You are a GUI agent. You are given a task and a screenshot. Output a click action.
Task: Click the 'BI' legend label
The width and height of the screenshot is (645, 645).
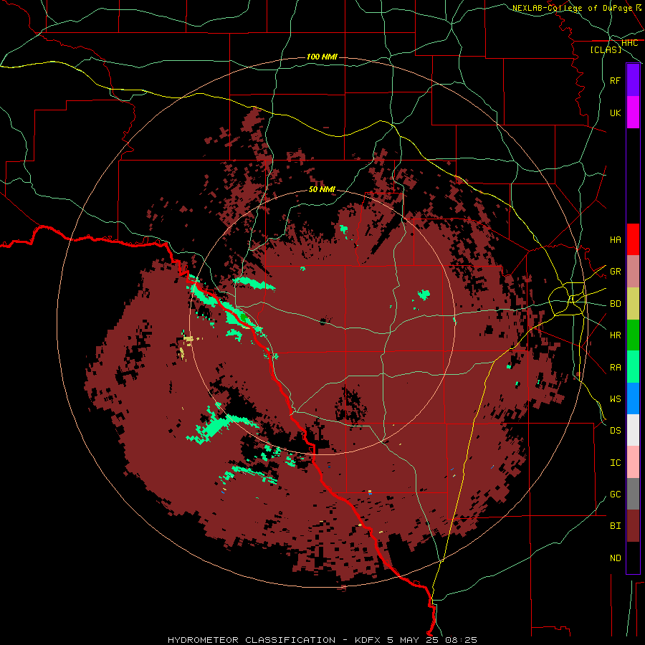click(615, 526)
